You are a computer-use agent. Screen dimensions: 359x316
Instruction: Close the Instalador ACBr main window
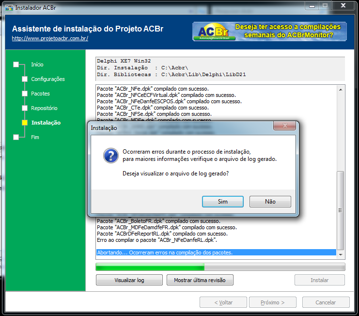pos(343,5)
